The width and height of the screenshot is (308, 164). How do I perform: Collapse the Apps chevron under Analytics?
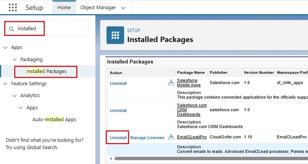coord(21,108)
